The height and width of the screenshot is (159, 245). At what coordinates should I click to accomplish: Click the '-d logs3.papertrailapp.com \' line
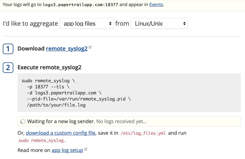(64, 93)
